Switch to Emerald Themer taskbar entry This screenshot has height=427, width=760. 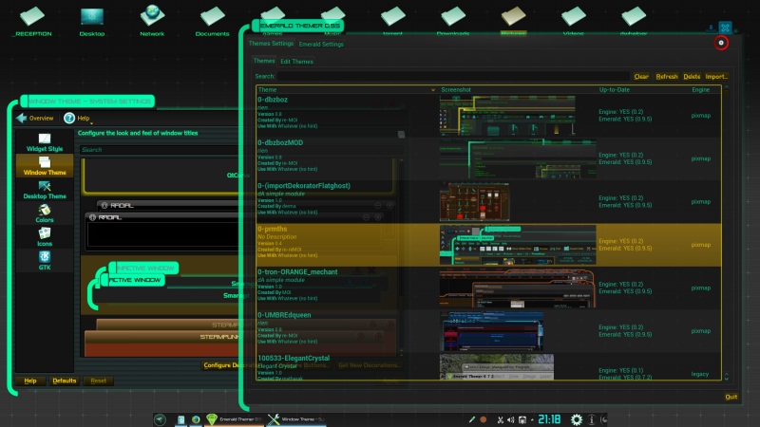[234, 419]
